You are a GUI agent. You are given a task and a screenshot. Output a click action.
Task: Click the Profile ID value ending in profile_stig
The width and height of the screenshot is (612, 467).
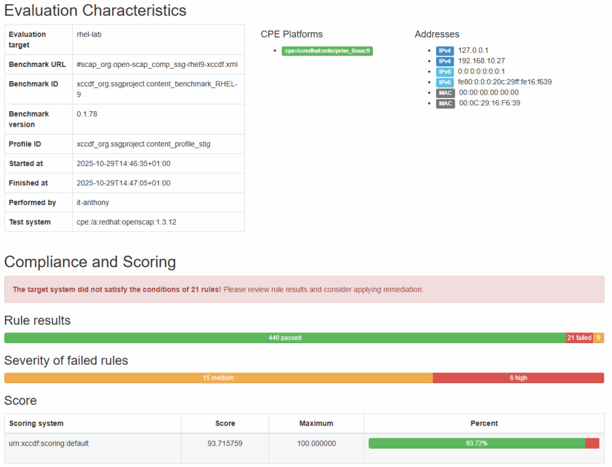(x=143, y=144)
